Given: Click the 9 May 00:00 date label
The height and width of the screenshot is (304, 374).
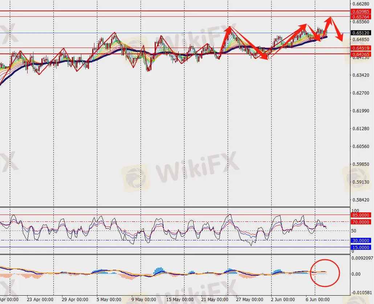Looking at the screenshot, I should pos(144,300).
